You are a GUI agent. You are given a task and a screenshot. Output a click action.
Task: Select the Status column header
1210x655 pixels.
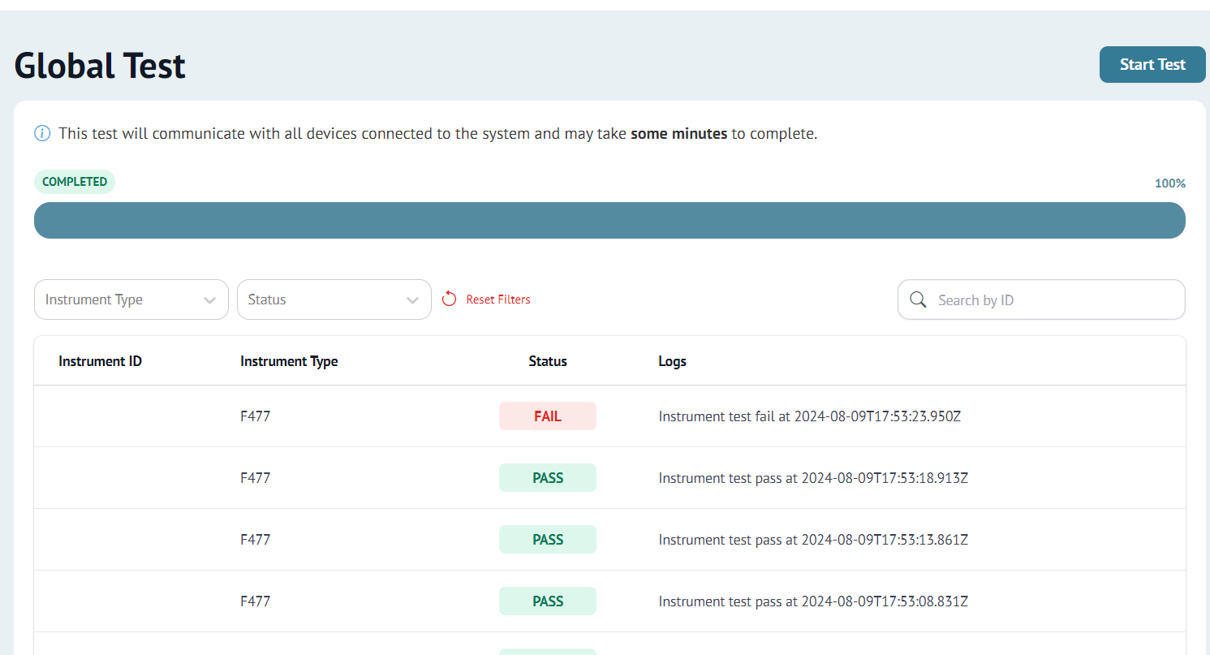pyautogui.click(x=548, y=361)
